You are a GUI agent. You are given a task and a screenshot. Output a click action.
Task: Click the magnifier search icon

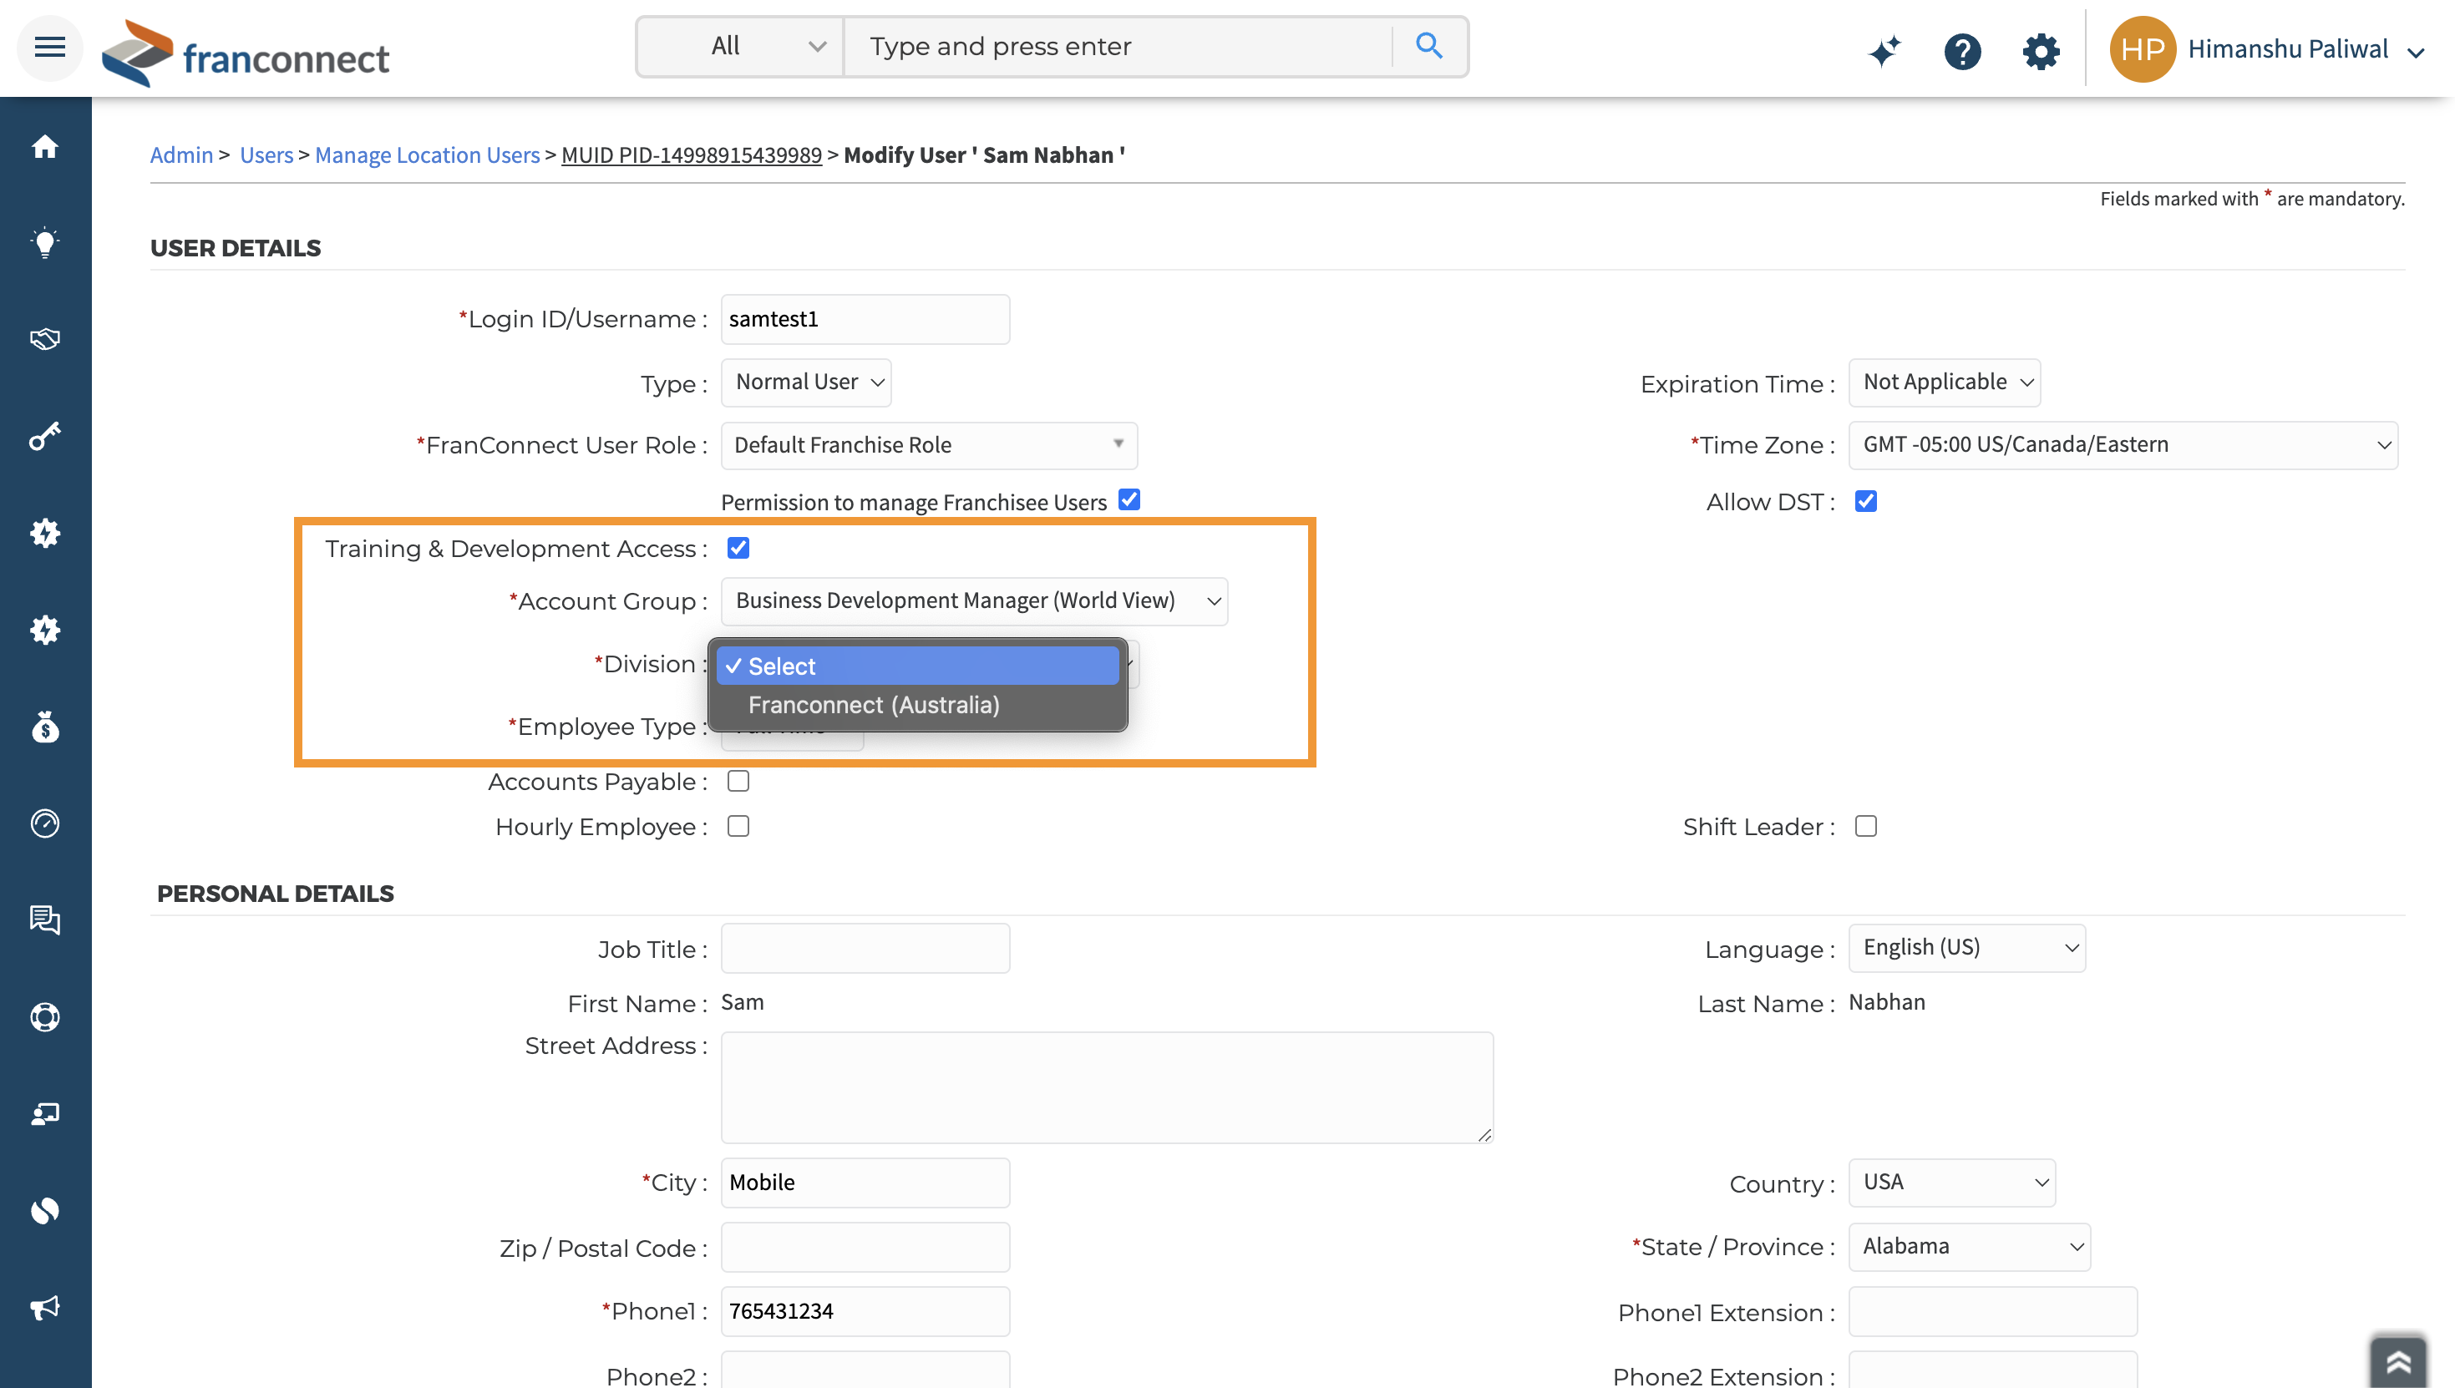(1428, 46)
